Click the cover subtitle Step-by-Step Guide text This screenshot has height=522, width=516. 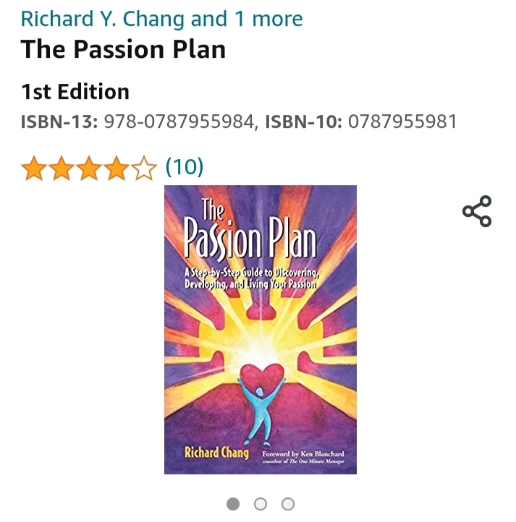click(x=252, y=278)
